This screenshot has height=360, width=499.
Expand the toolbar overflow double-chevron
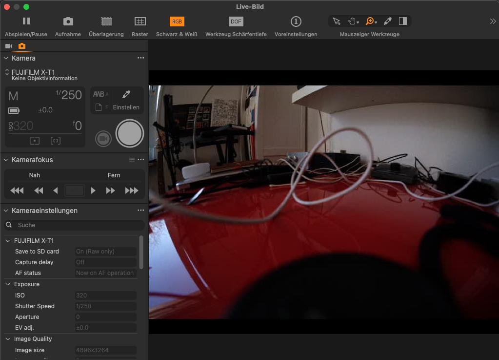click(493, 21)
